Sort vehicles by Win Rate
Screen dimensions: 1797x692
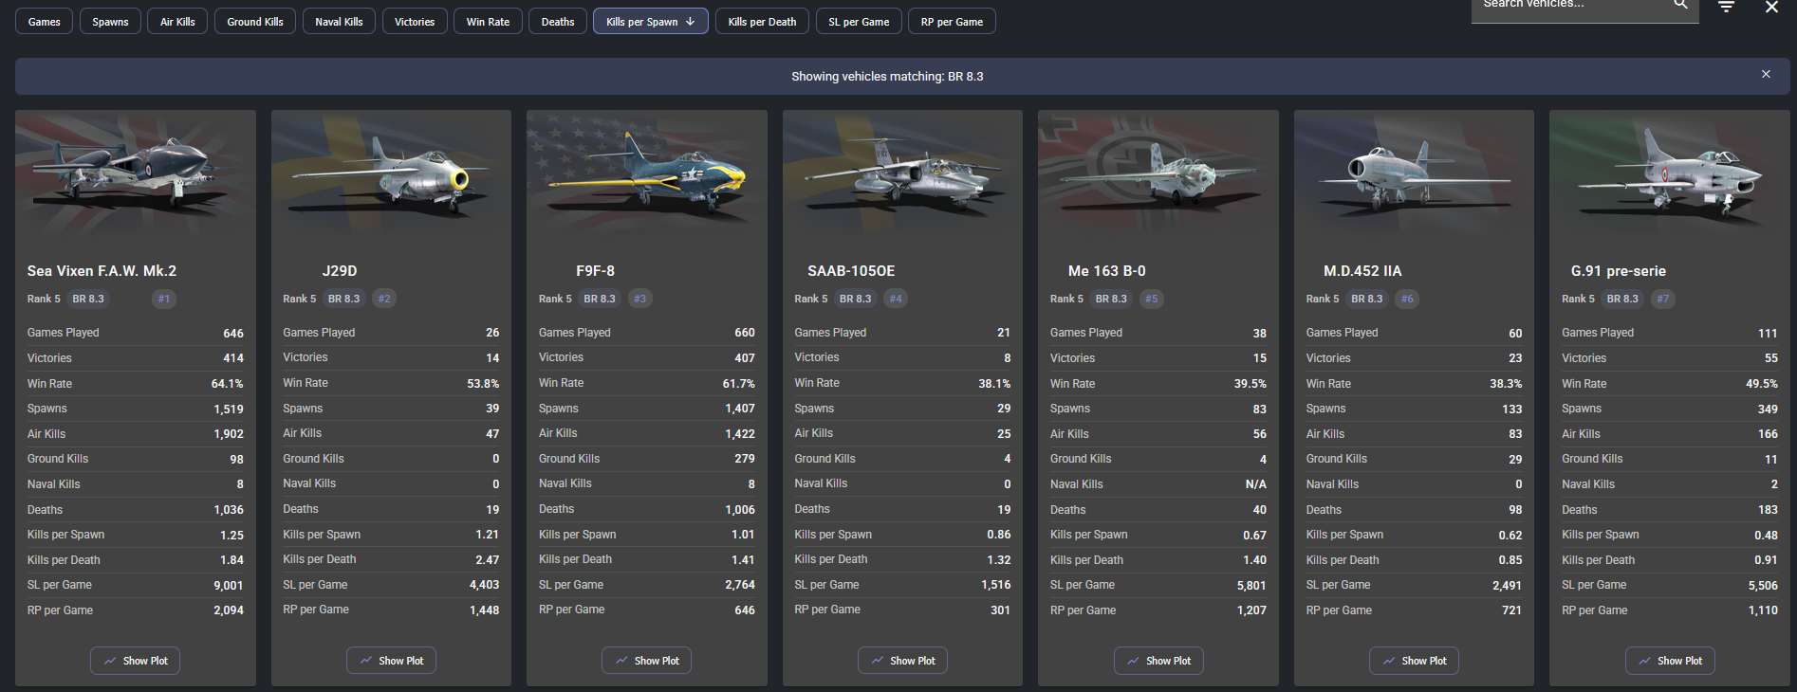pos(488,22)
